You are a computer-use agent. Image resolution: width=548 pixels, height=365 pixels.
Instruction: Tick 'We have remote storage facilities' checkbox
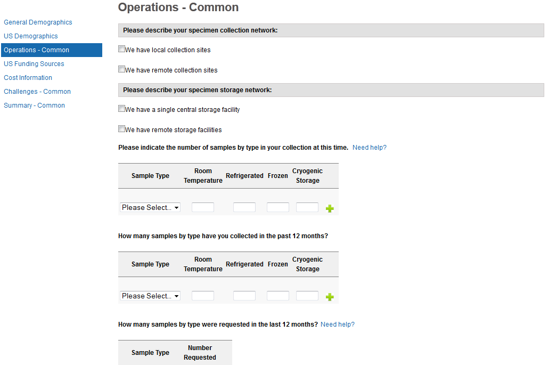click(x=122, y=129)
